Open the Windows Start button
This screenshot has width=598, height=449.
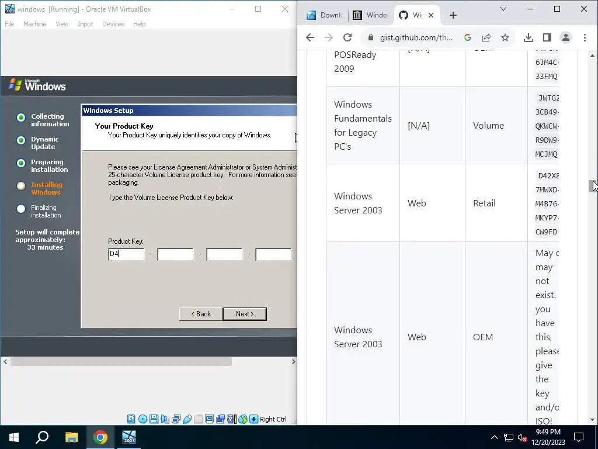click(x=14, y=437)
